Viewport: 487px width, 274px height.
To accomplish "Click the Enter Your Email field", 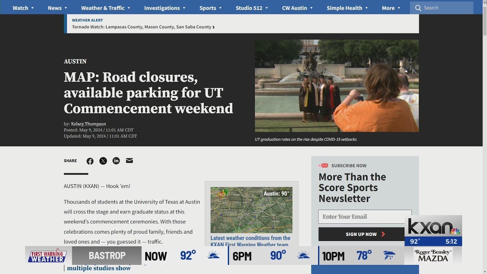I will point(365,217).
